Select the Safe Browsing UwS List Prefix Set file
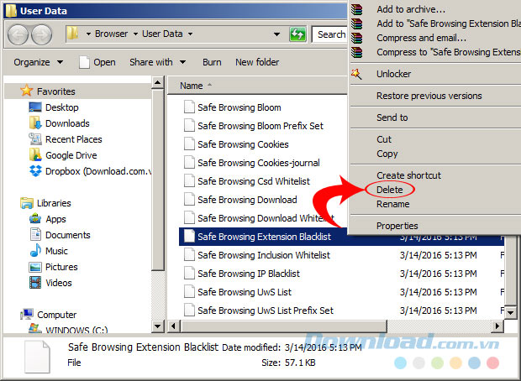The height and width of the screenshot is (381, 521). [x=266, y=311]
